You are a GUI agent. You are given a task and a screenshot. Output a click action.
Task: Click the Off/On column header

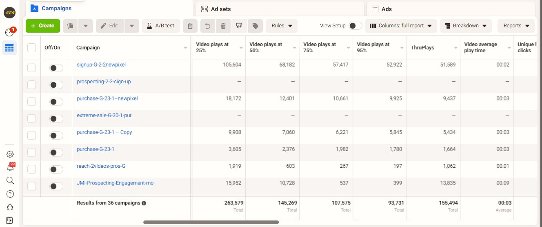tap(52, 48)
